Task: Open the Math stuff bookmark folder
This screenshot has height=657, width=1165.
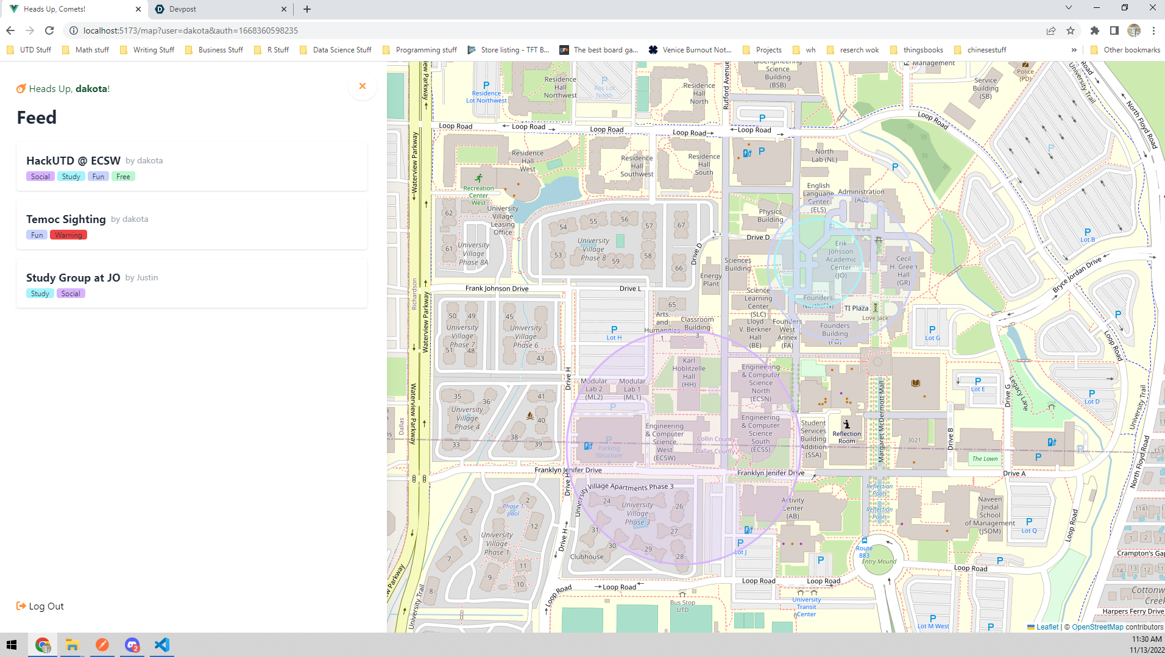Action: click(x=85, y=50)
